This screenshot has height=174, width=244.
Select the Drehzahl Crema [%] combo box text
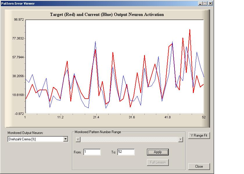(x=35, y=139)
